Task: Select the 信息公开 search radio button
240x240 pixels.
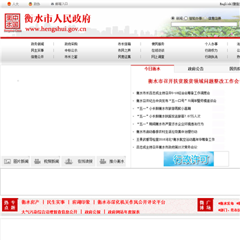Action: point(205,18)
